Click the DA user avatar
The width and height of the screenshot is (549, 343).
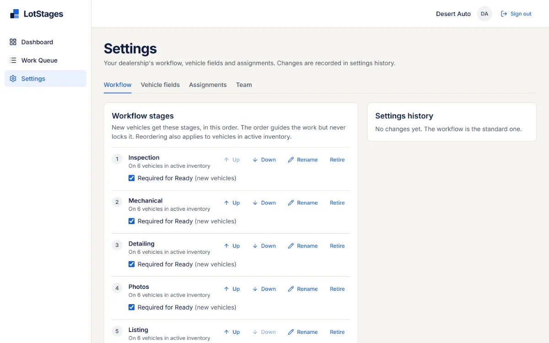coord(484,14)
